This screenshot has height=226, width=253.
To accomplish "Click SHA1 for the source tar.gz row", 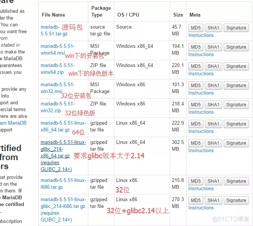I will (x=213, y=28).
